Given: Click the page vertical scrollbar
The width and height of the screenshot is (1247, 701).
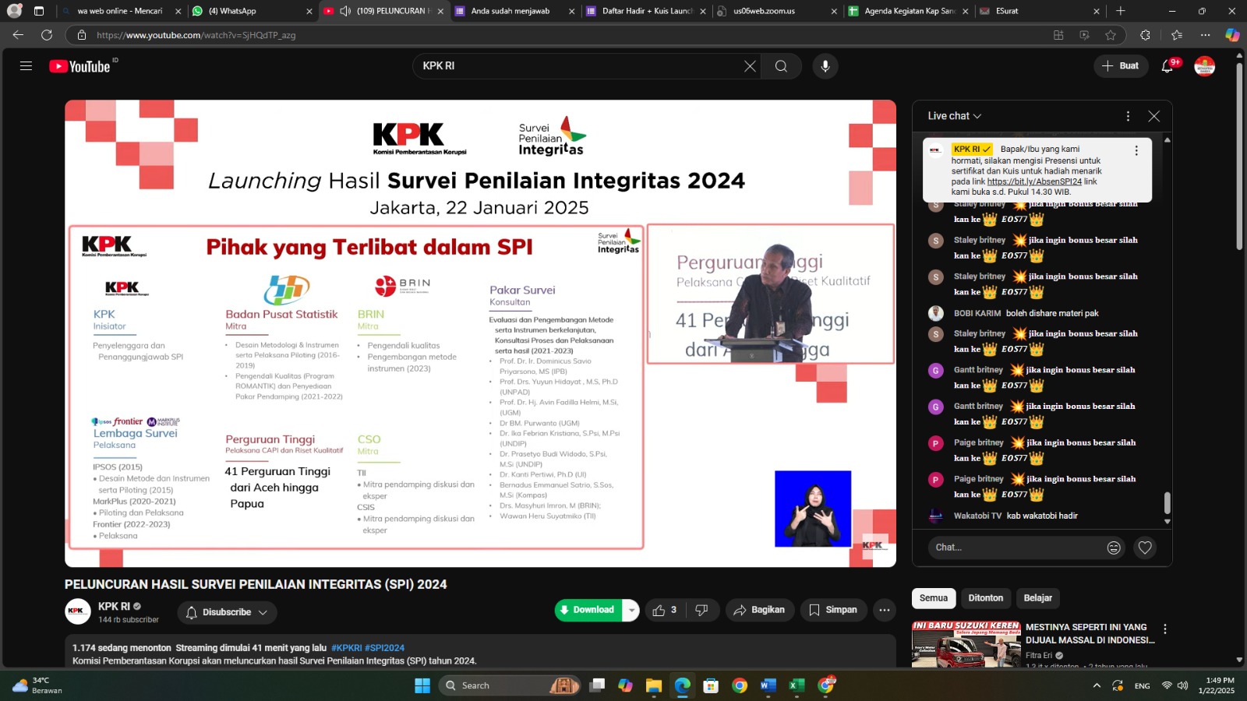Looking at the screenshot, I should point(1239,156).
